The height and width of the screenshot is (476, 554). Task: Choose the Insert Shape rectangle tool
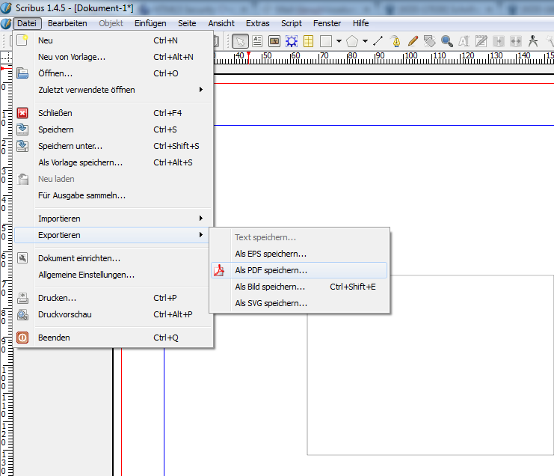click(x=326, y=41)
